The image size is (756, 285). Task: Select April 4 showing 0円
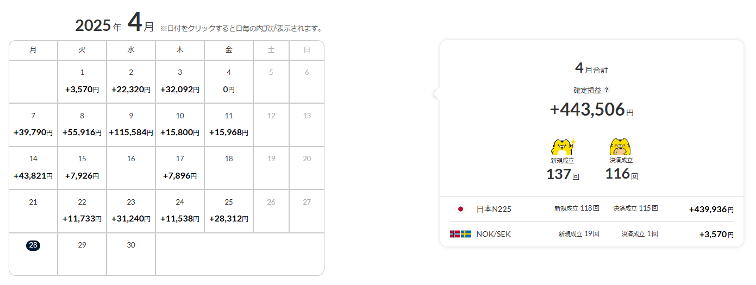click(x=229, y=81)
